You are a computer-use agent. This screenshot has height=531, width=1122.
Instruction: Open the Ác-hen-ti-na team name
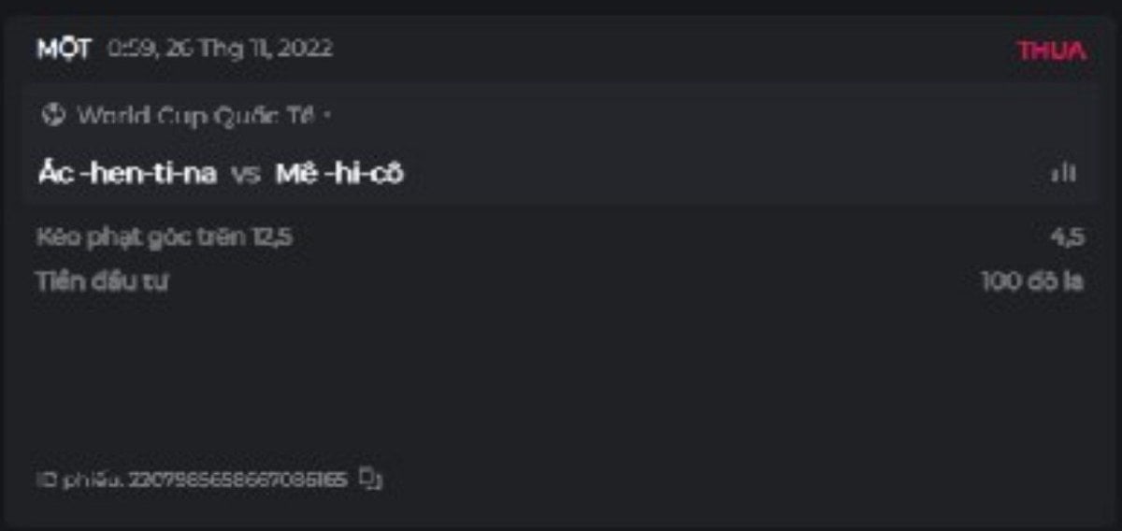127,174
